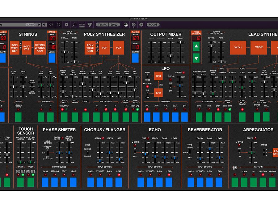
Task: Go to the previous preset with left arrow
Action: pyautogui.click(x=39, y=25)
